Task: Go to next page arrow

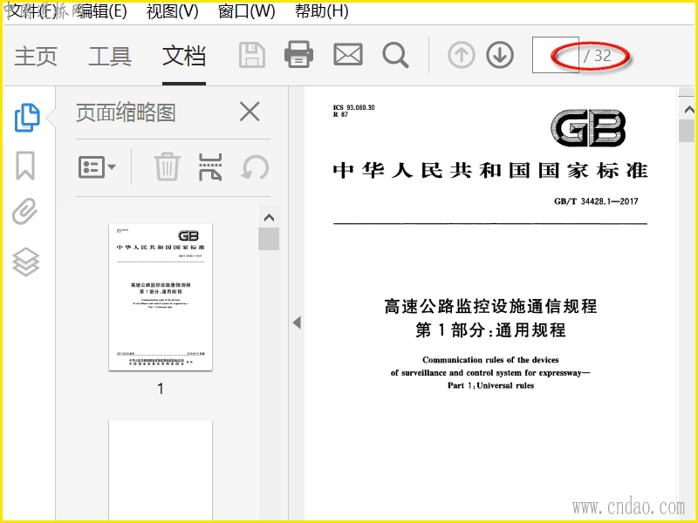Action: coord(500,55)
